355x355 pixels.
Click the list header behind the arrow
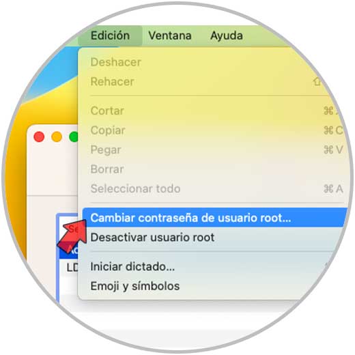point(69,229)
